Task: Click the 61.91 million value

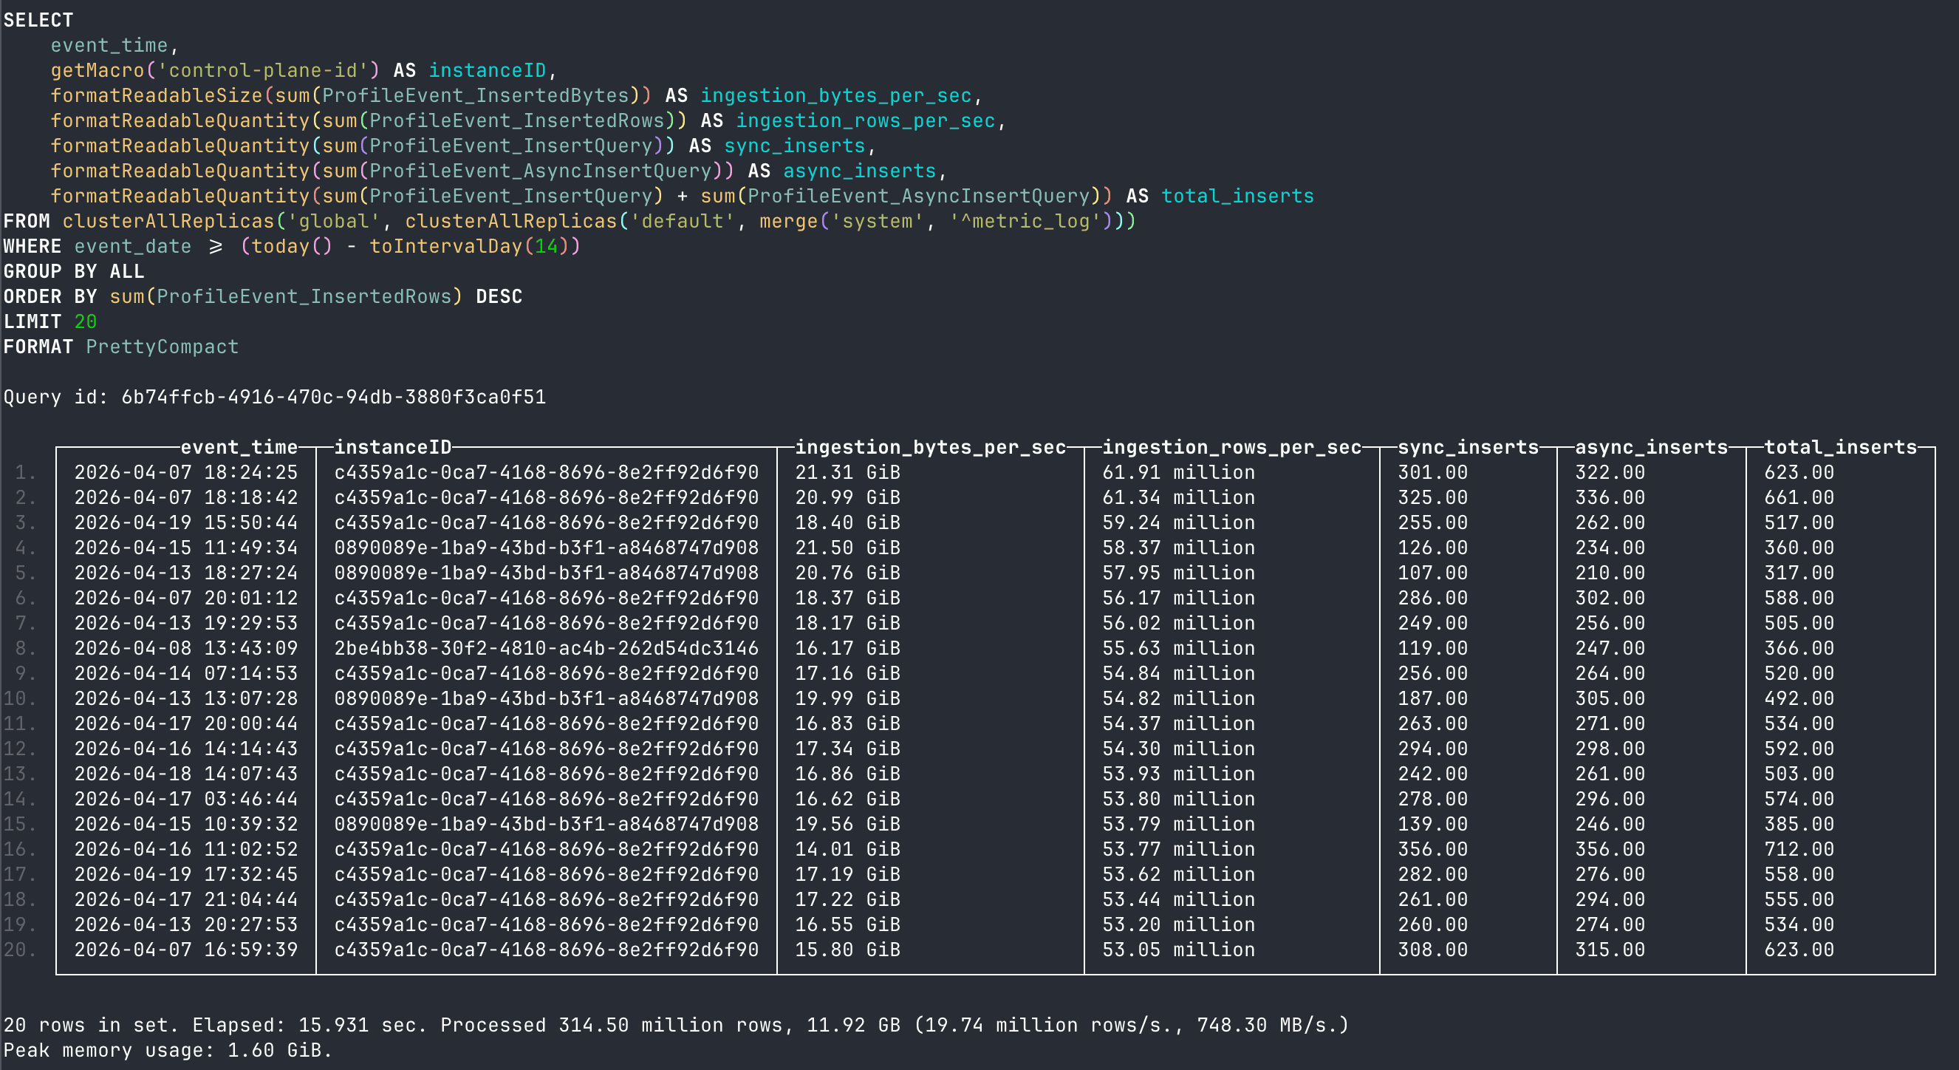Action: (1178, 472)
